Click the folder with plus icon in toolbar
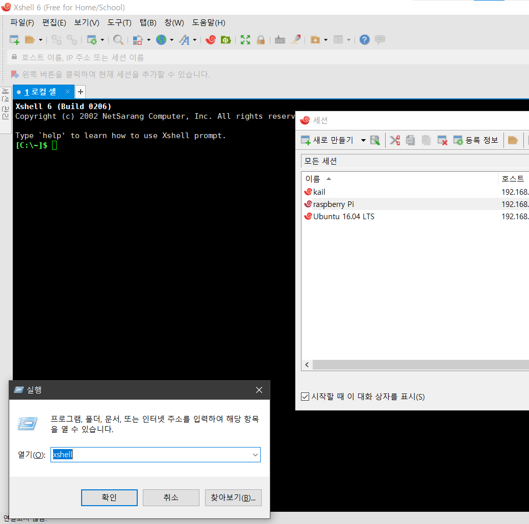The width and height of the screenshot is (529, 524). point(315,40)
